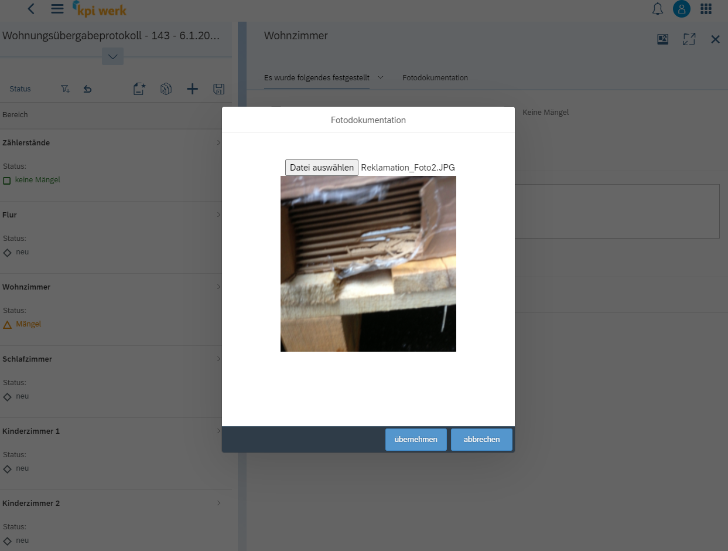The image size is (728, 551).
Task: Expand the Flur section
Action: tap(218, 215)
